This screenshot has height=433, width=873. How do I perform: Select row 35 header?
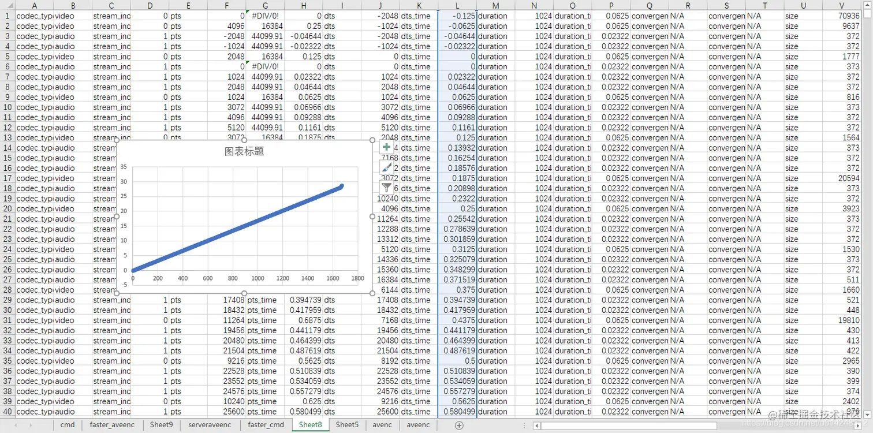(x=8, y=361)
